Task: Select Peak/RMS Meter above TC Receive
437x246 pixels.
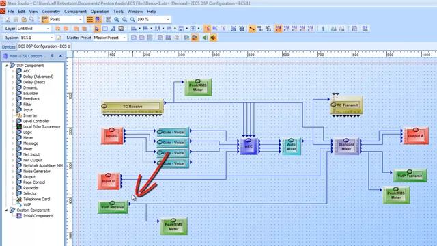Action: click(x=198, y=87)
